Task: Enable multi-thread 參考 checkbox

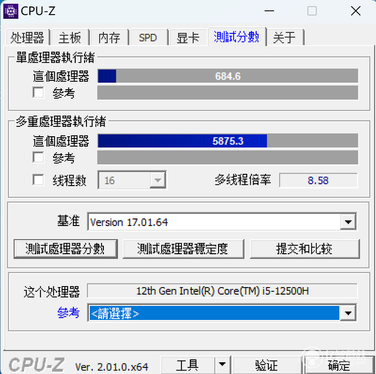Action: pyautogui.click(x=38, y=157)
